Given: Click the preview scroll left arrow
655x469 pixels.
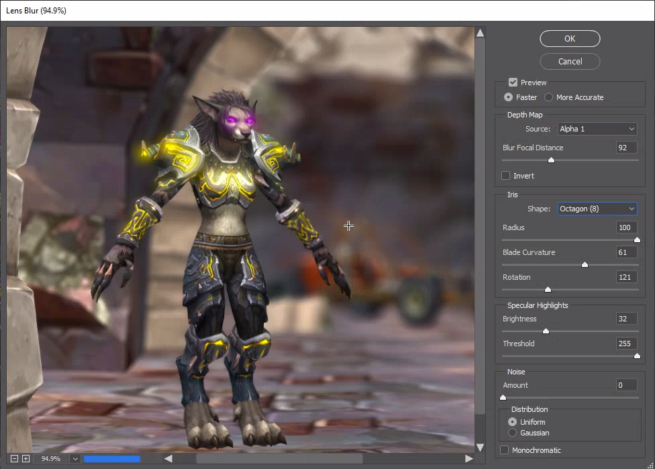Looking at the screenshot, I should pos(168,458).
